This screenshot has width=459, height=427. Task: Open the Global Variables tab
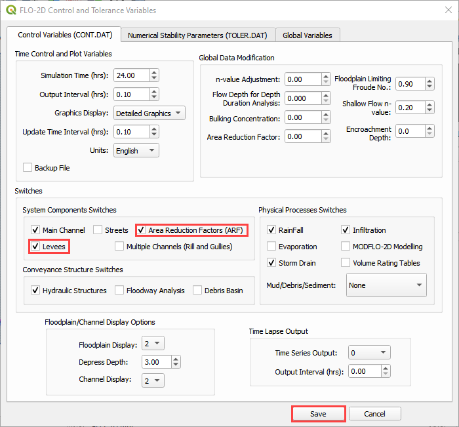308,35
